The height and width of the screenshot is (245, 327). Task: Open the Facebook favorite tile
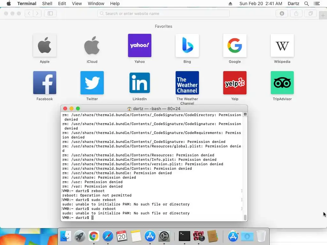pos(45,83)
